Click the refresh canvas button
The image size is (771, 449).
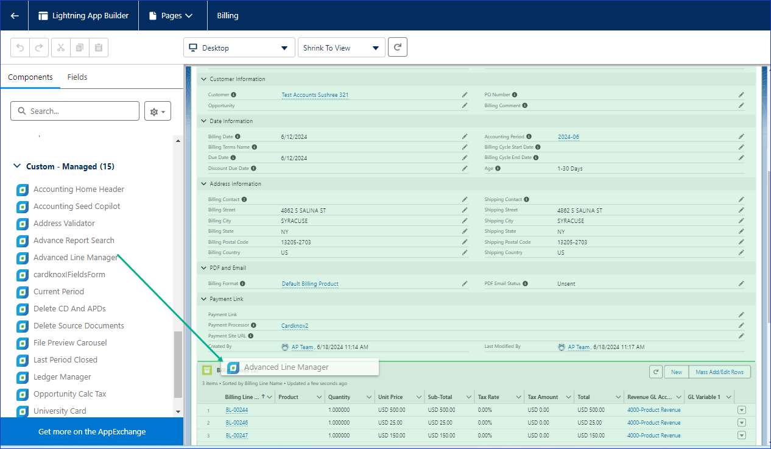[x=397, y=48]
